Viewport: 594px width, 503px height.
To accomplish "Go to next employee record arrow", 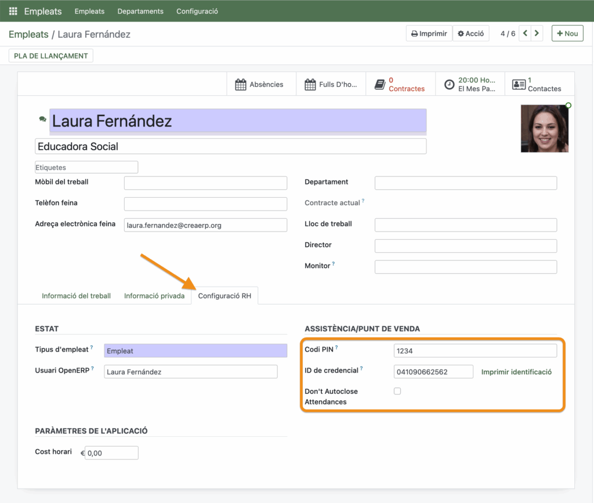I will pyautogui.click(x=537, y=34).
